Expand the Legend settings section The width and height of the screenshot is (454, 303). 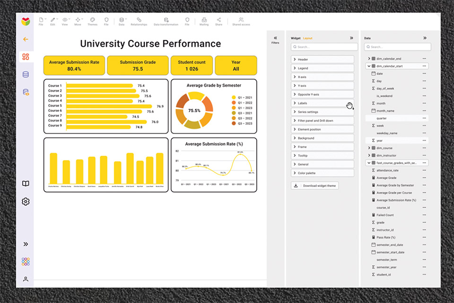point(322,68)
